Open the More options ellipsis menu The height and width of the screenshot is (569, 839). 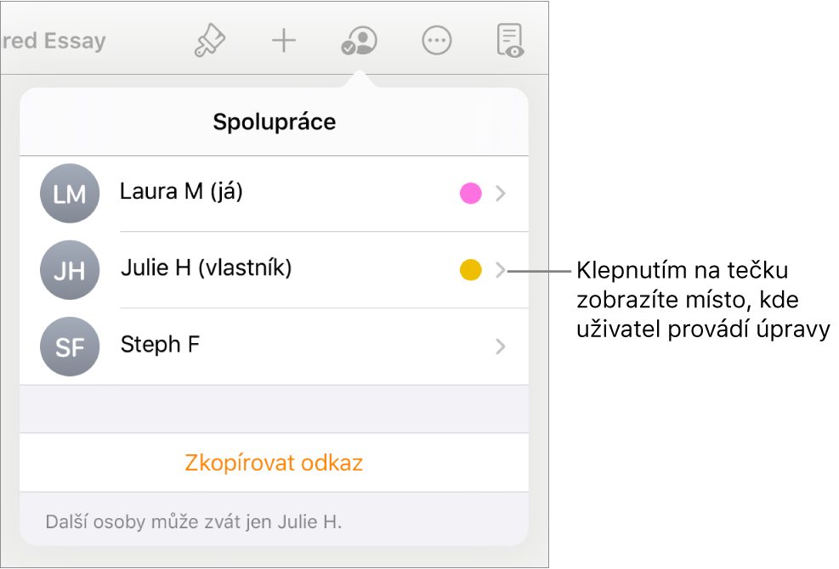pyautogui.click(x=436, y=41)
